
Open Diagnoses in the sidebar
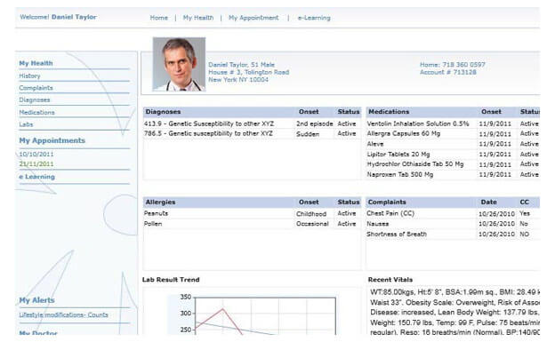35,100
